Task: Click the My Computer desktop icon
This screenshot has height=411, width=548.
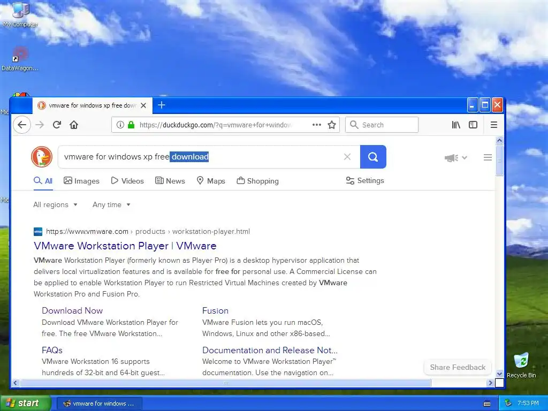Action: 20,14
